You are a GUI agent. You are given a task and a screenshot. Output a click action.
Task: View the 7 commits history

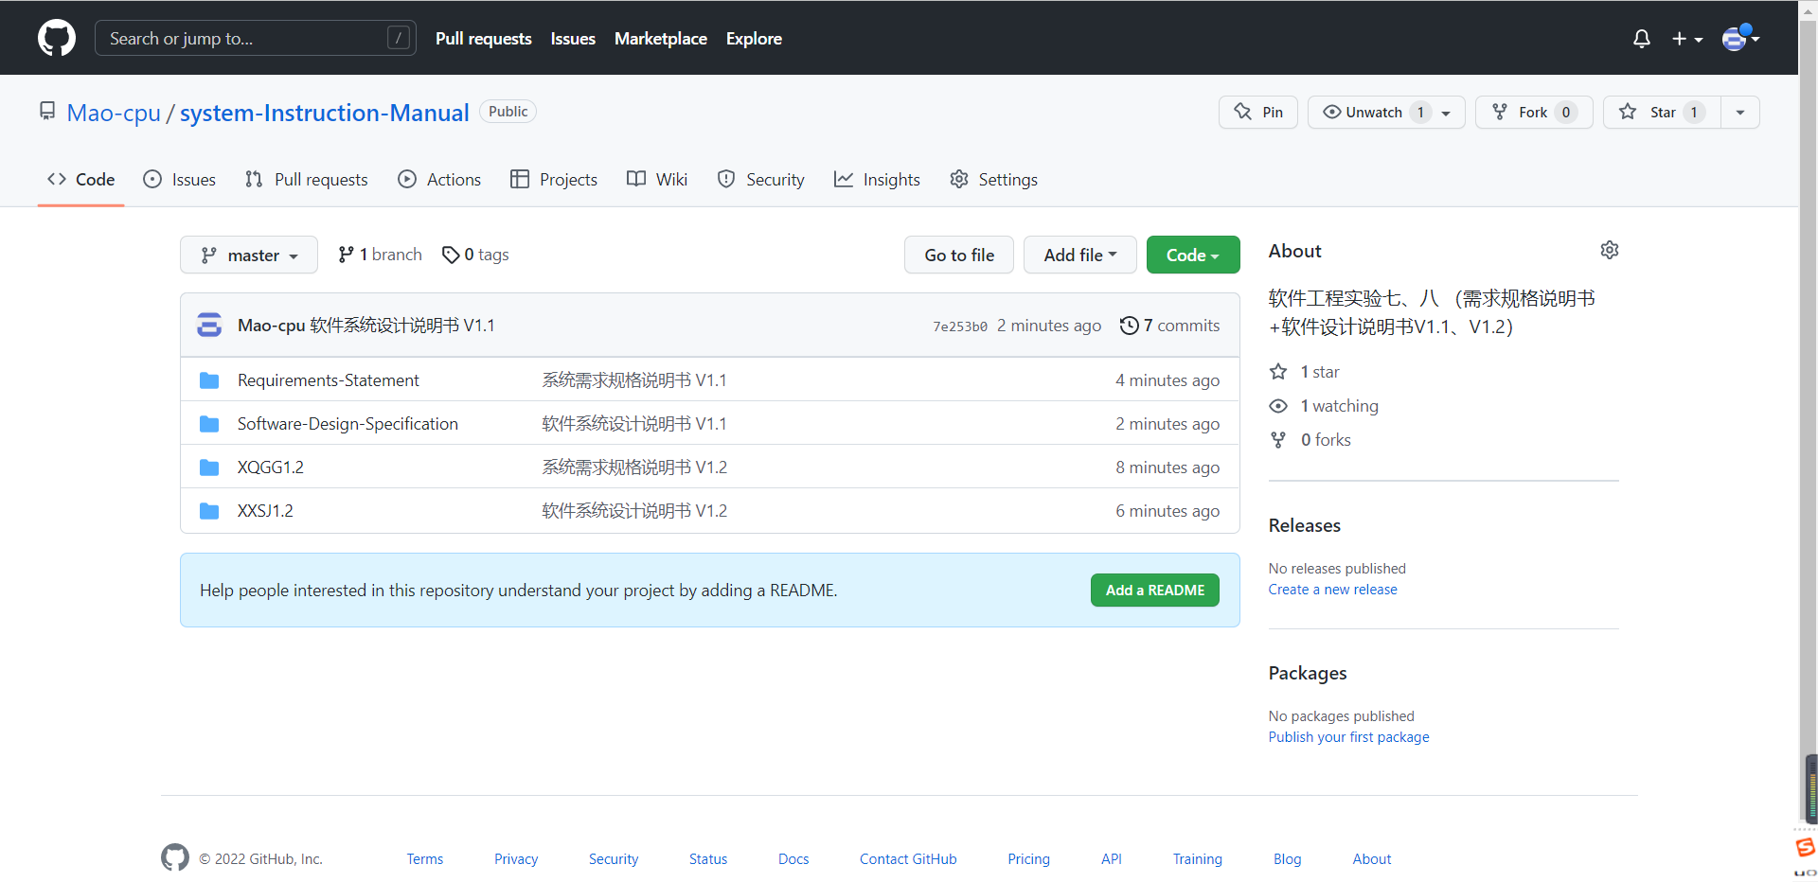pos(1170,326)
